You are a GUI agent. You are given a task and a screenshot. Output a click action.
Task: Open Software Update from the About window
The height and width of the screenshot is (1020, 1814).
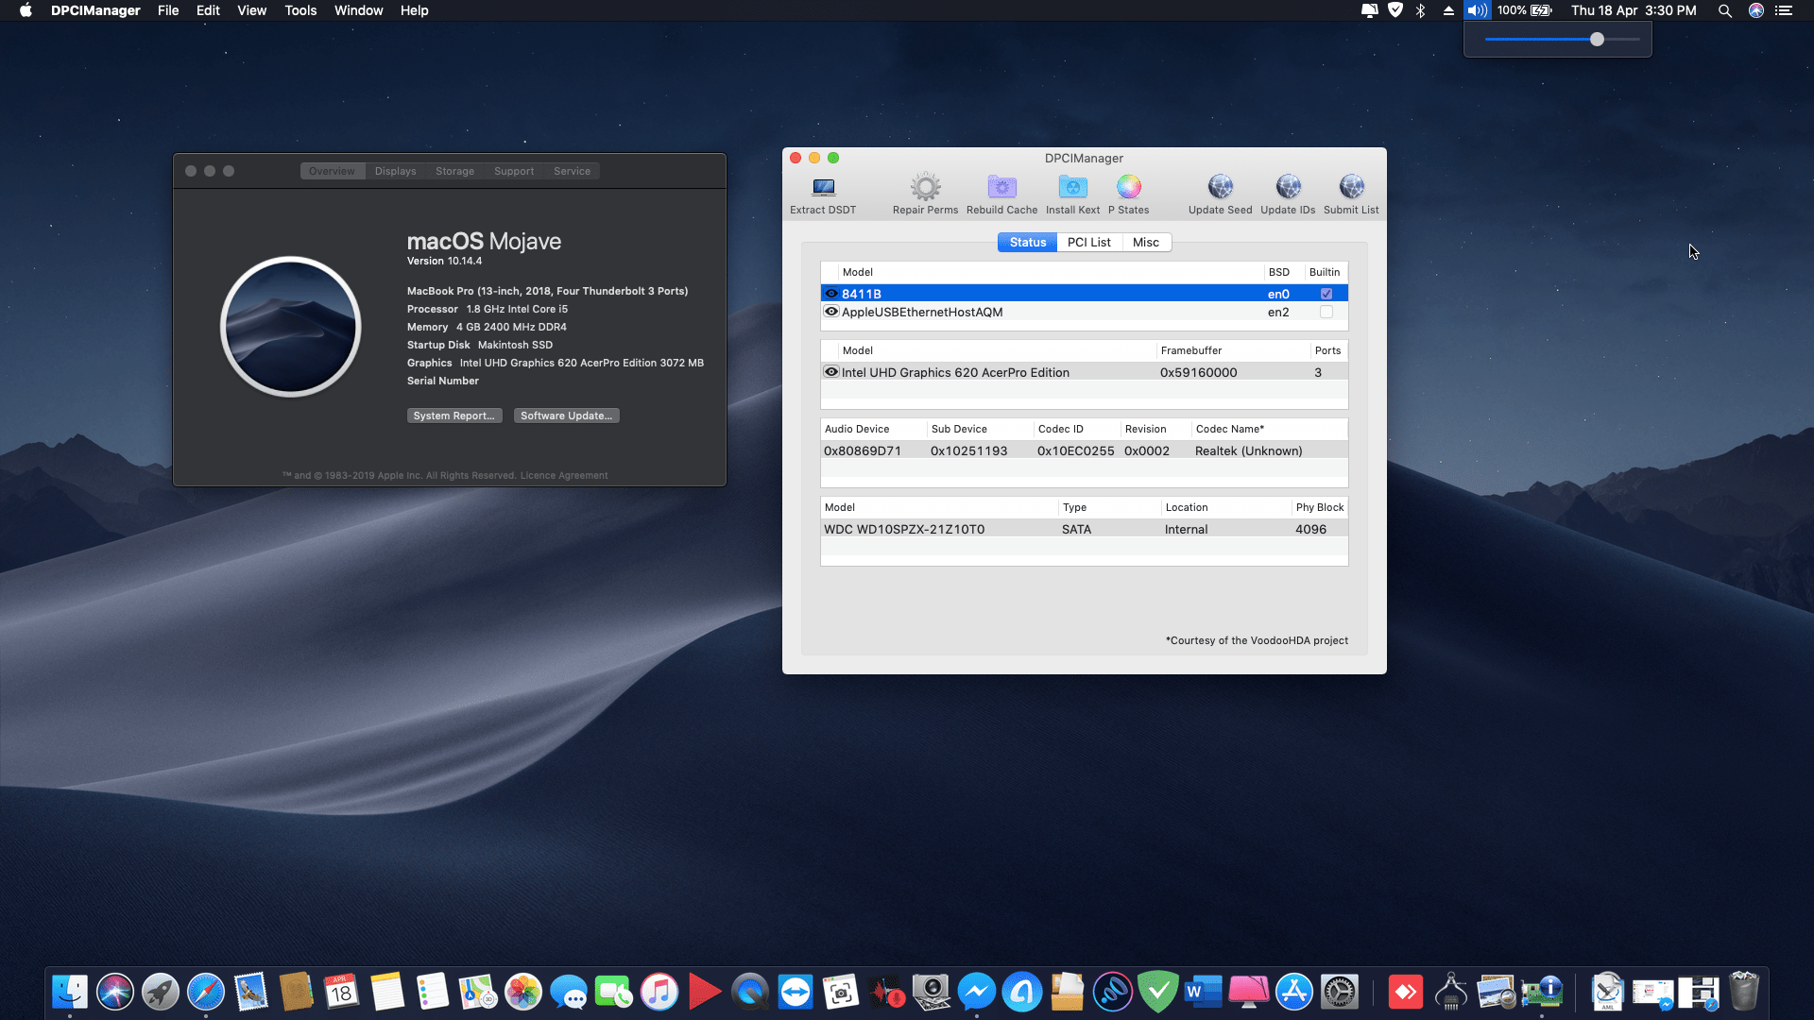pos(565,416)
